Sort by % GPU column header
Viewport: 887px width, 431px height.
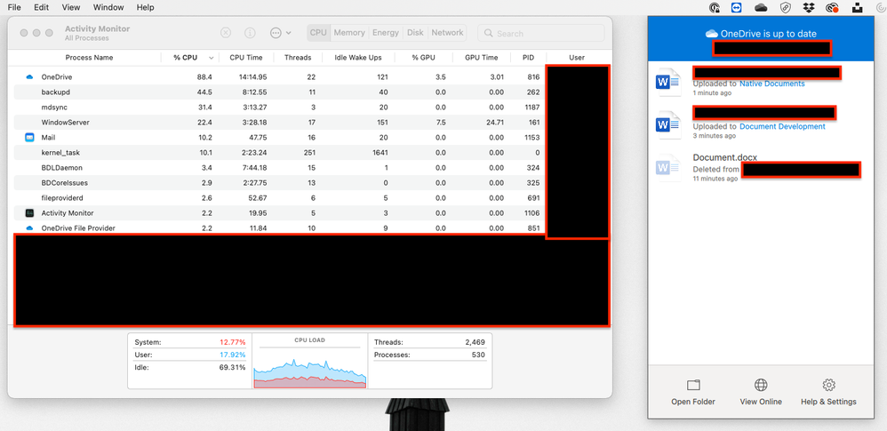click(x=424, y=58)
